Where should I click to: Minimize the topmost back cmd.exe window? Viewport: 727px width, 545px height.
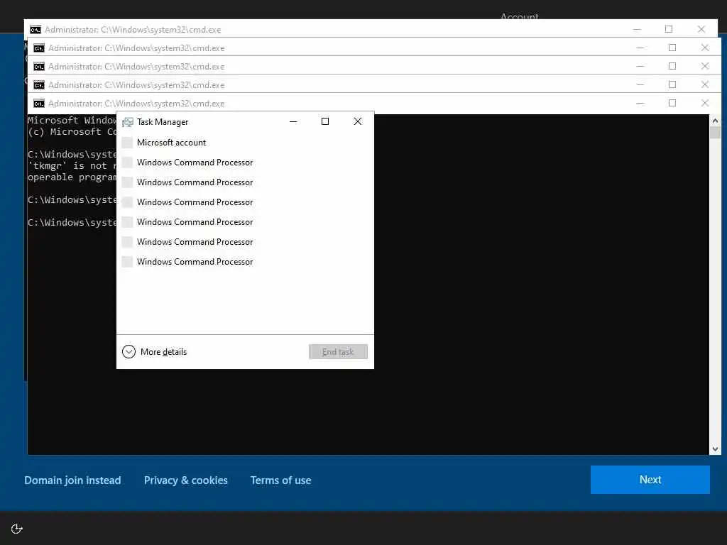point(637,29)
